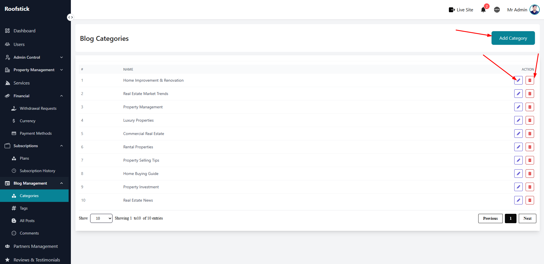Open the Live Site link
Screen dimensions: 544x264
pyautogui.click(x=461, y=10)
